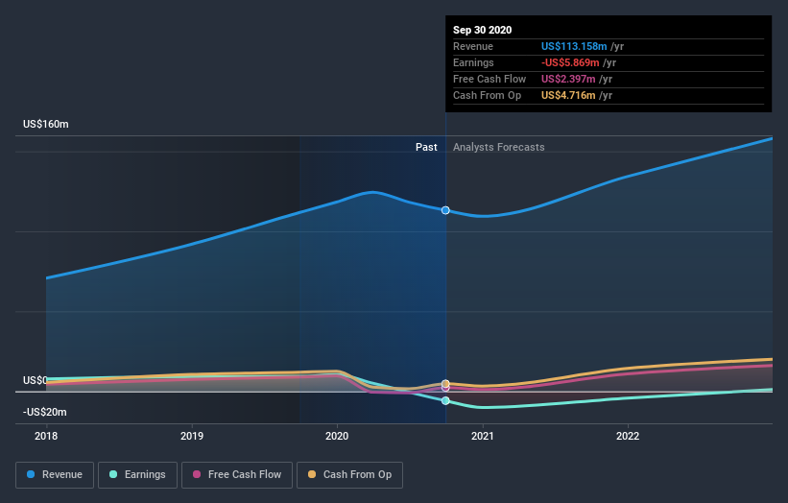Toggle the Free Cash Flow legend button
Screen dimensions: 788x503
[x=237, y=475]
